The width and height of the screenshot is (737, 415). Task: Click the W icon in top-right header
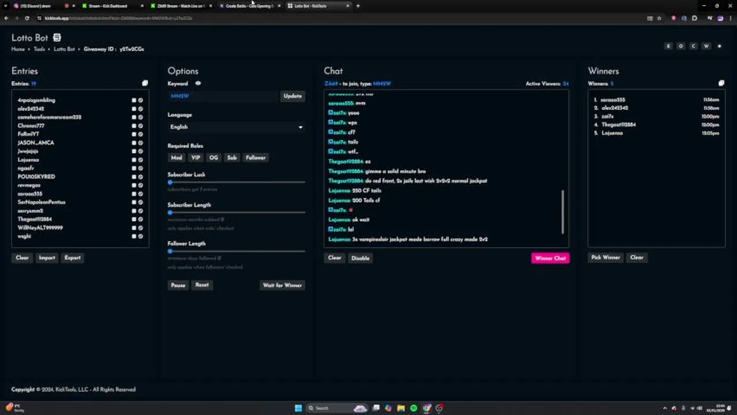[706, 46]
